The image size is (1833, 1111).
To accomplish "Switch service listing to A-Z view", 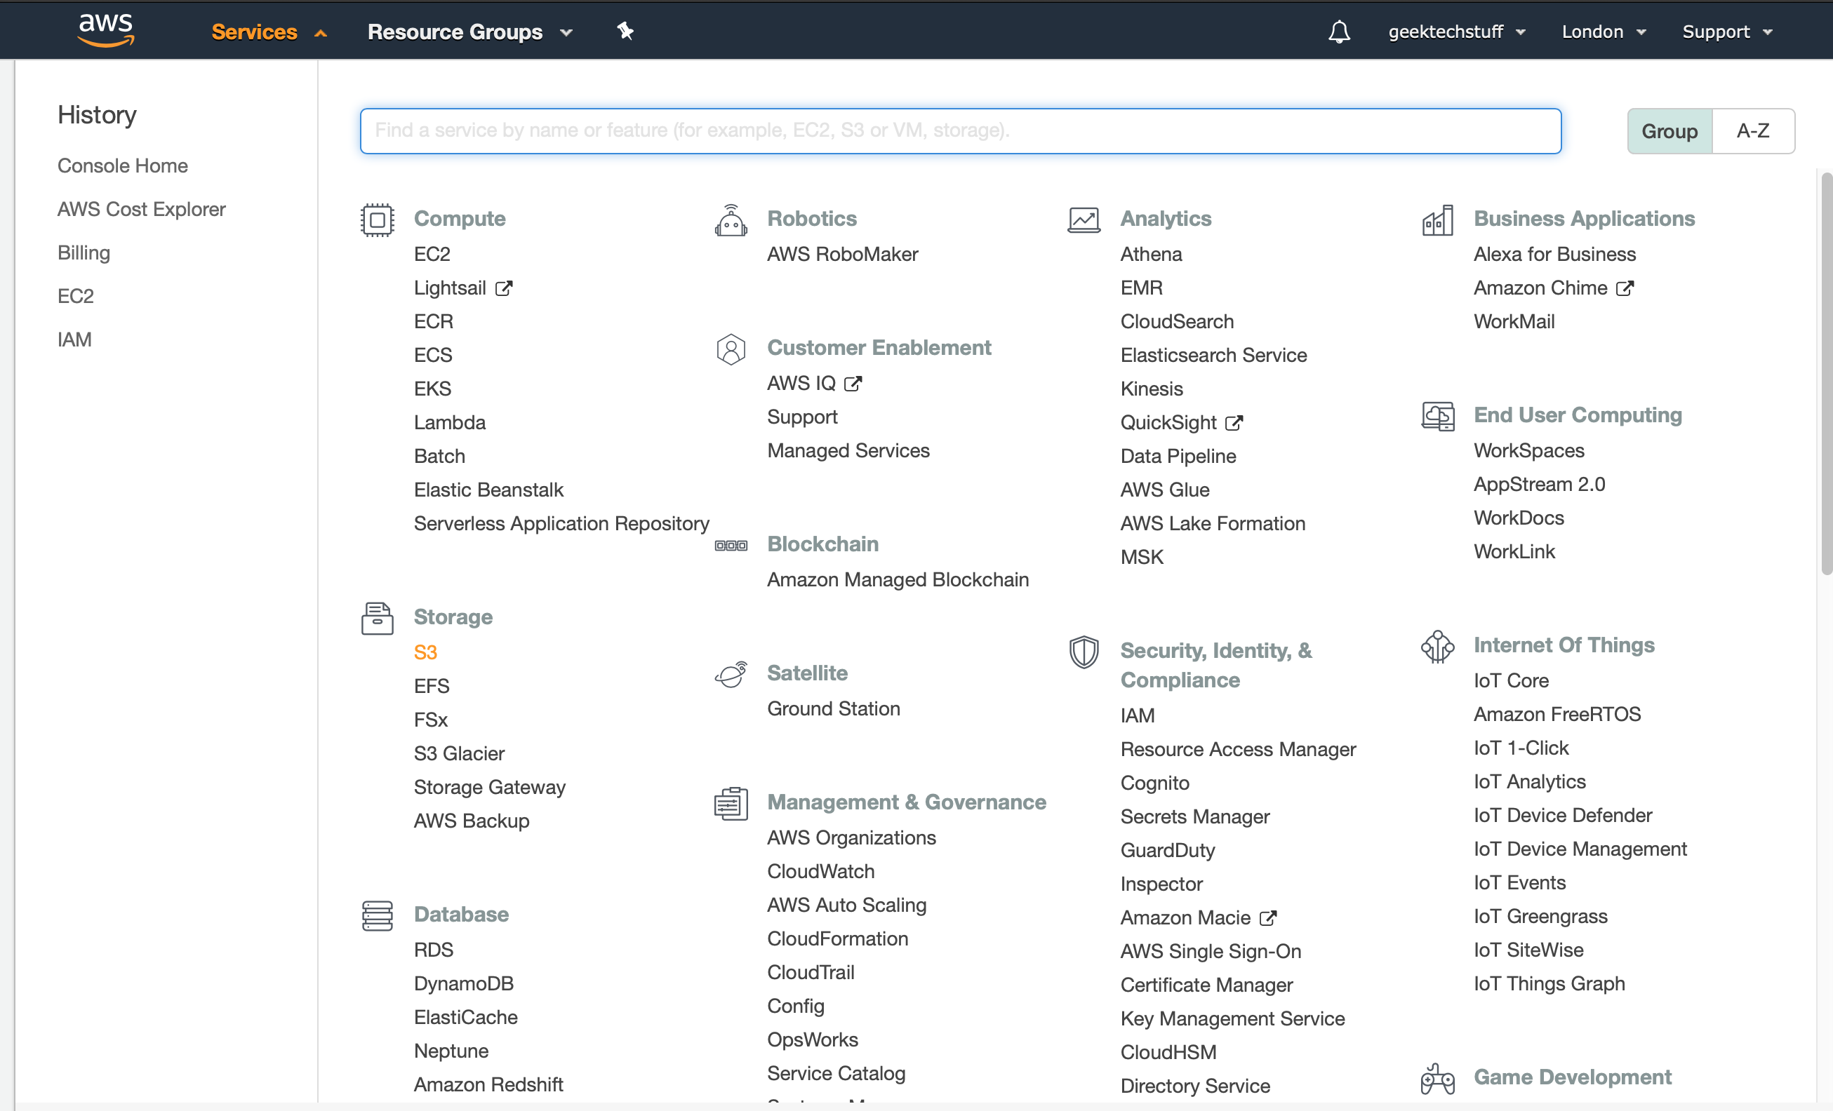I will 1754,131.
